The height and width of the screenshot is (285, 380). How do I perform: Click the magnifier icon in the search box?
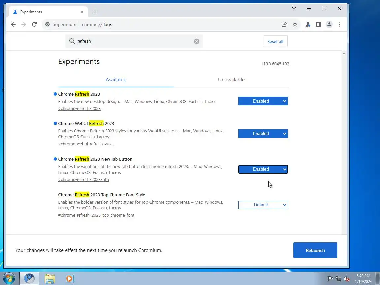(72, 41)
